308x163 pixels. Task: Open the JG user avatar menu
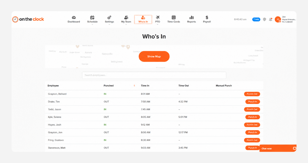click(x=278, y=19)
